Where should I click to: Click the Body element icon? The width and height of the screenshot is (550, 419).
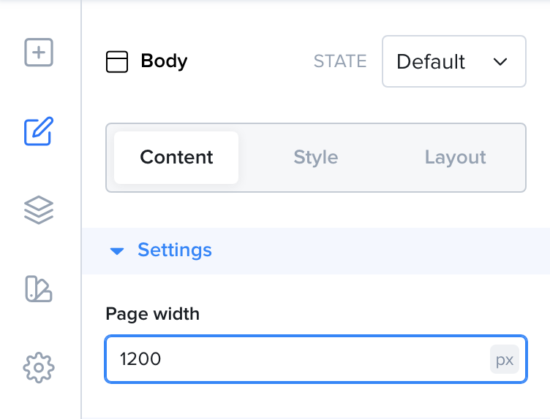point(117,61)
